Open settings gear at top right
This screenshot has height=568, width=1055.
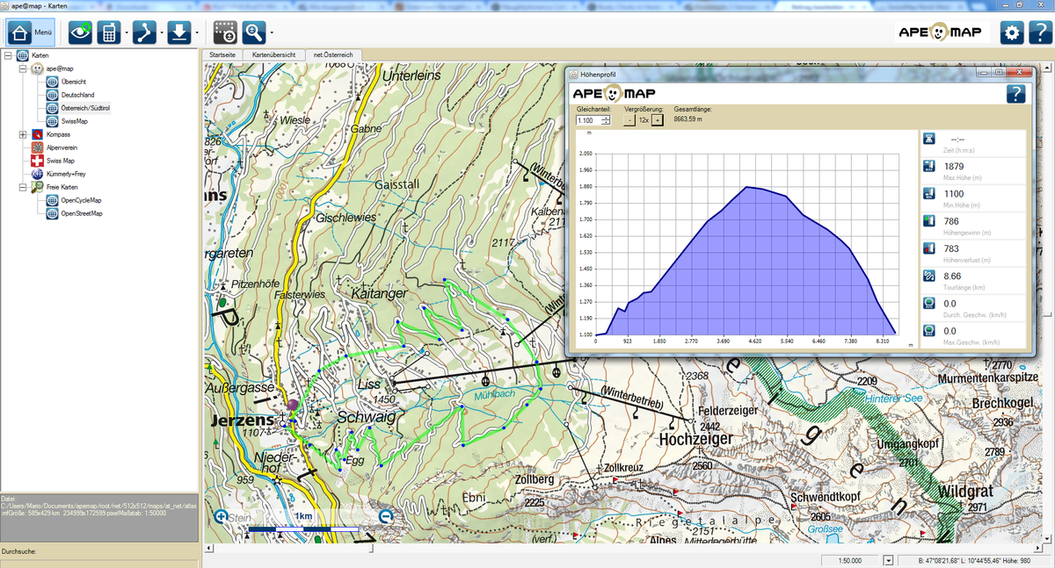pos(1013,33)
